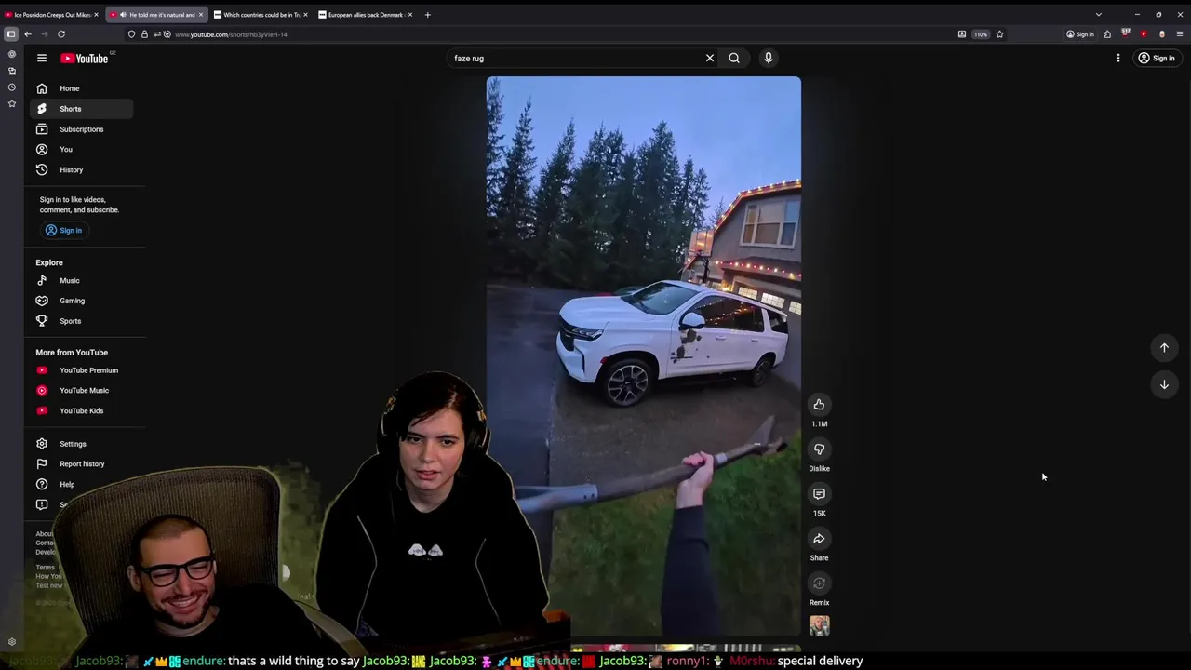Close the 'He told me it's natural' tab

pyautogui.click(x=200, y=15)
